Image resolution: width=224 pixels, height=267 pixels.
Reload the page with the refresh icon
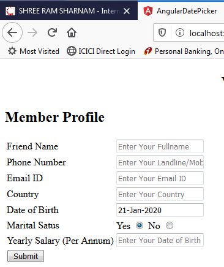coord(52,32)
